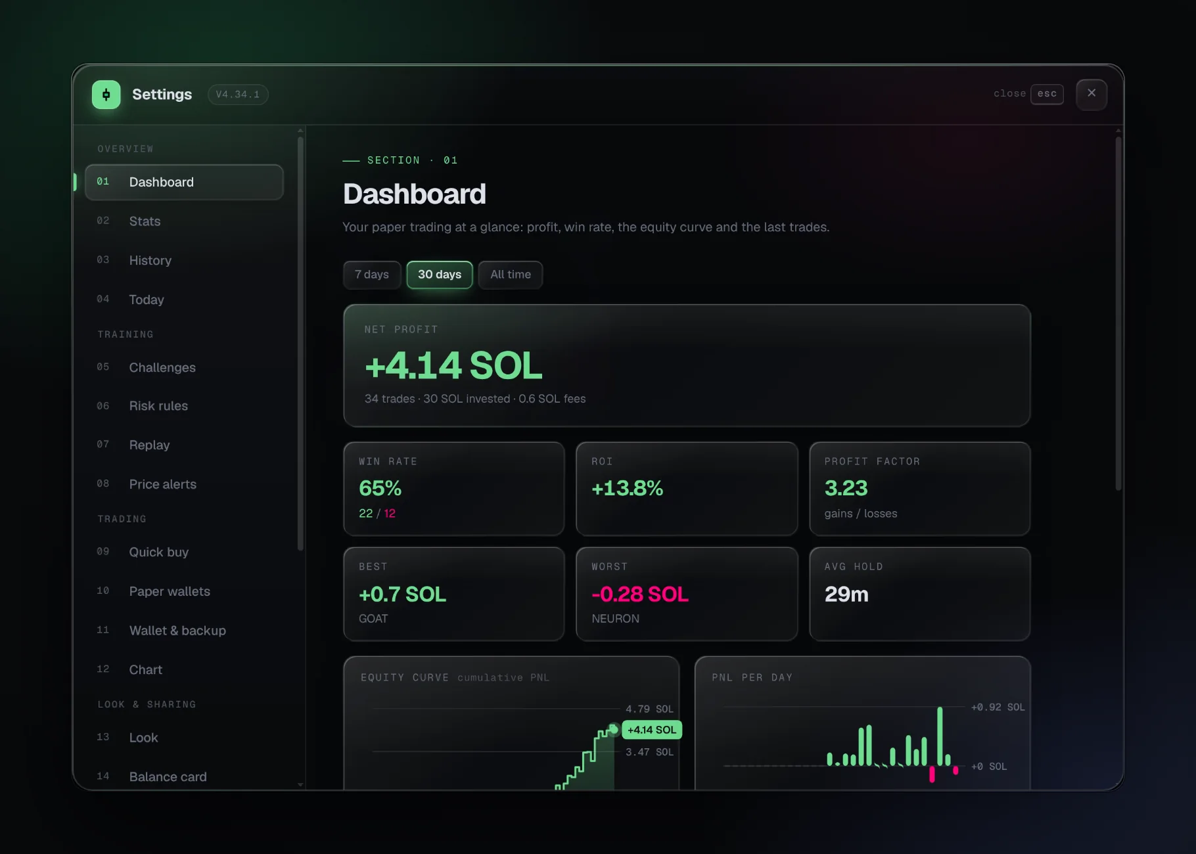Go to Chart settings

(x=184, y=669)
